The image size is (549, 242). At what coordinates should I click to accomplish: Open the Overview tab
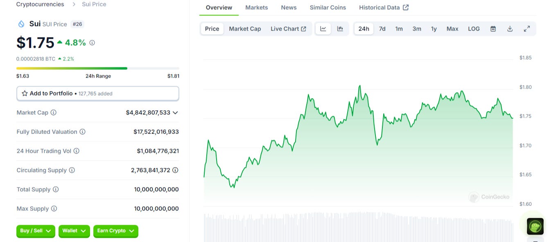pos(219,7)
